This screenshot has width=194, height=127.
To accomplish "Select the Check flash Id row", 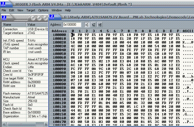I will 25,109.
